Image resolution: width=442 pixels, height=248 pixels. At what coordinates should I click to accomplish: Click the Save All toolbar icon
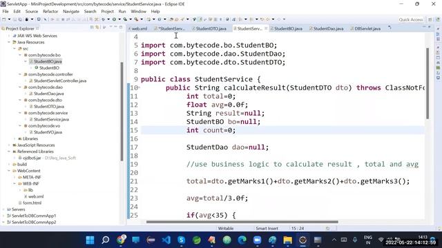(20, 19)
